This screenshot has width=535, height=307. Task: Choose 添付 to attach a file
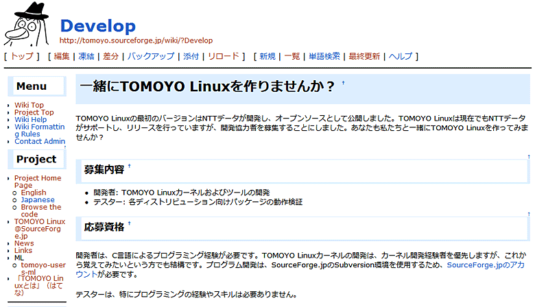(x=191, y=56)
